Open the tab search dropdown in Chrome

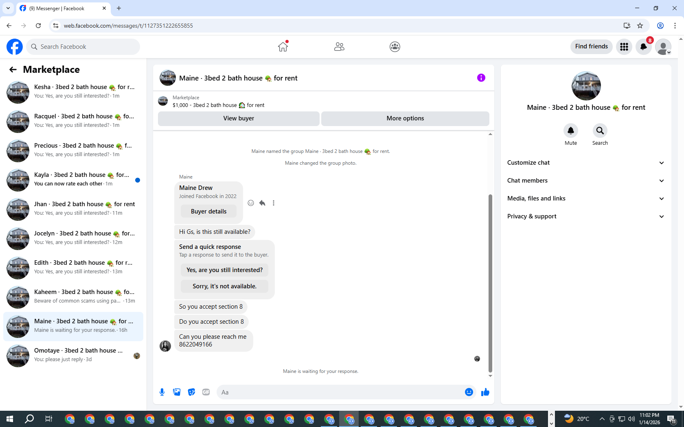pyautogui.click(x=8, y=8)
